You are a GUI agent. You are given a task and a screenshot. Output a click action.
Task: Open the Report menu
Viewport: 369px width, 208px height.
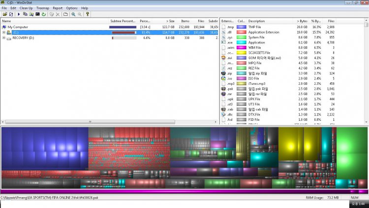58,8
